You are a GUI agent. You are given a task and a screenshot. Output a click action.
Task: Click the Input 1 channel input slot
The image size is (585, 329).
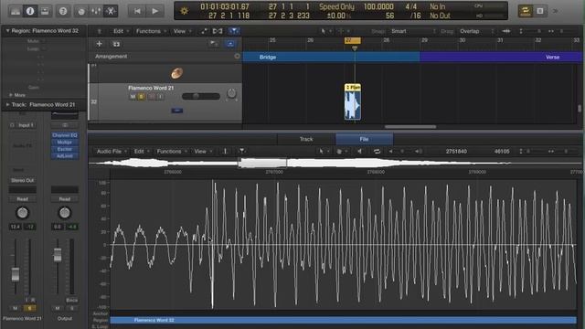pyautogui.click(x=26, y=125)
